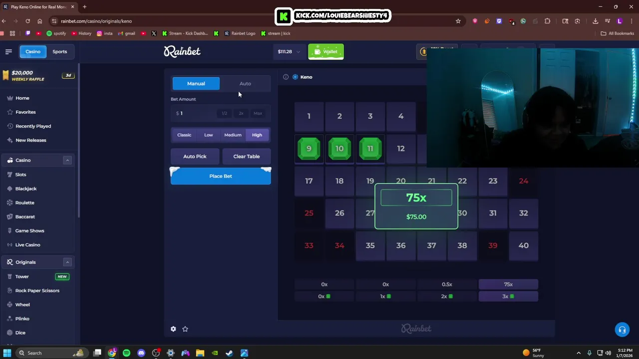Screen dimensions: 639x359
Task: Open the game settings gear icon
Action: coord(173,329)
